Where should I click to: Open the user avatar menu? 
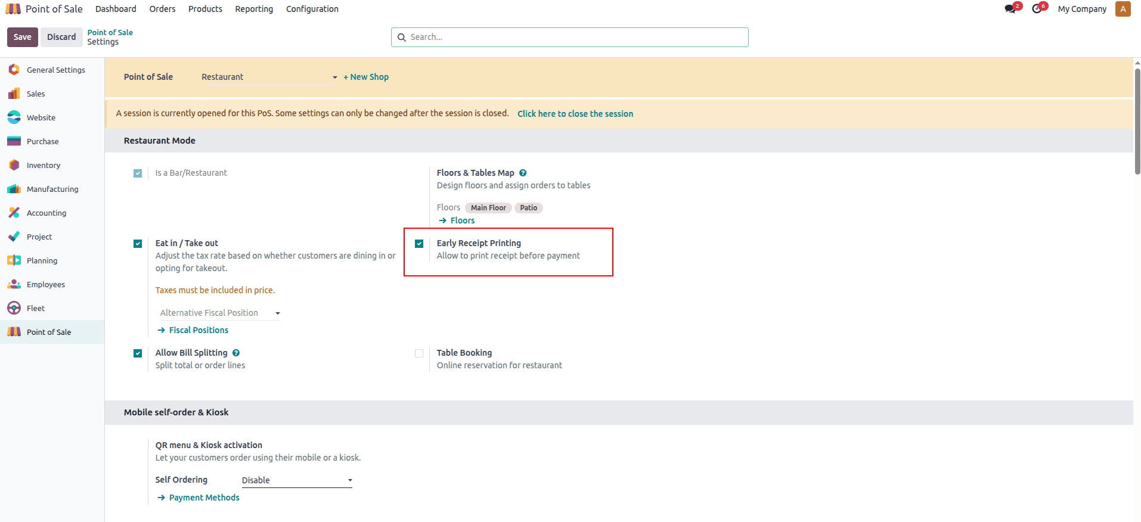pyautogui.click(x=1123, y=9)
